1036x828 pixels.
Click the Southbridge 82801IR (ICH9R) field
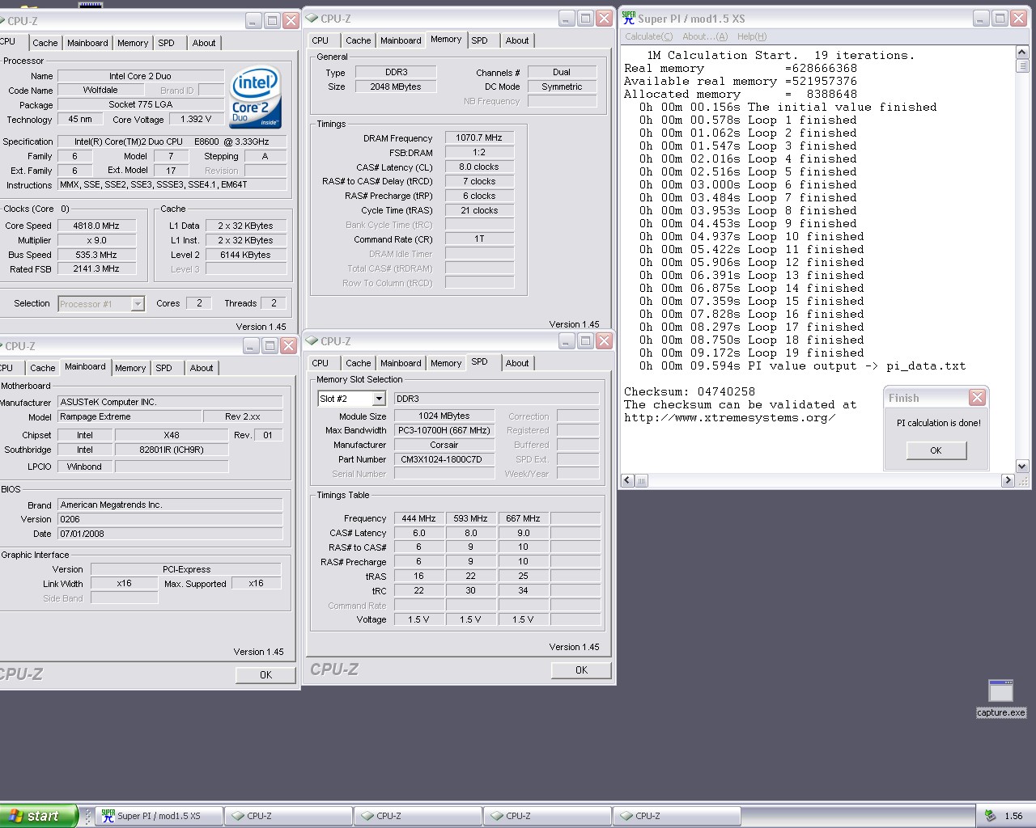pos(172,450)
